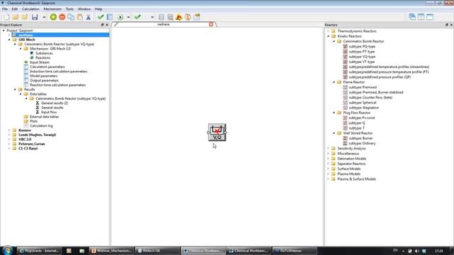Screen dimensions: 454x255
Task: Select 'subtype: P=const' plug flow reactor
Action: pyautogui.click(x=362, y=118)
